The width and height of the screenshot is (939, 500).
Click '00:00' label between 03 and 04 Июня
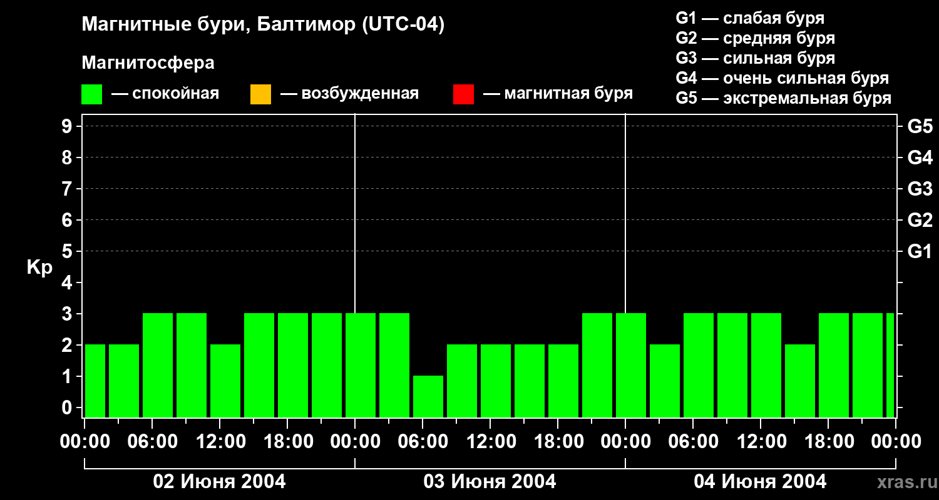[x=625, y=442]
